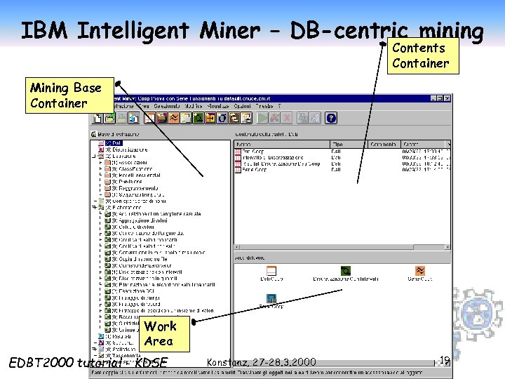
Task: Click the greyed teal visualizer toolbar icon
Action: tap(303, 119)
